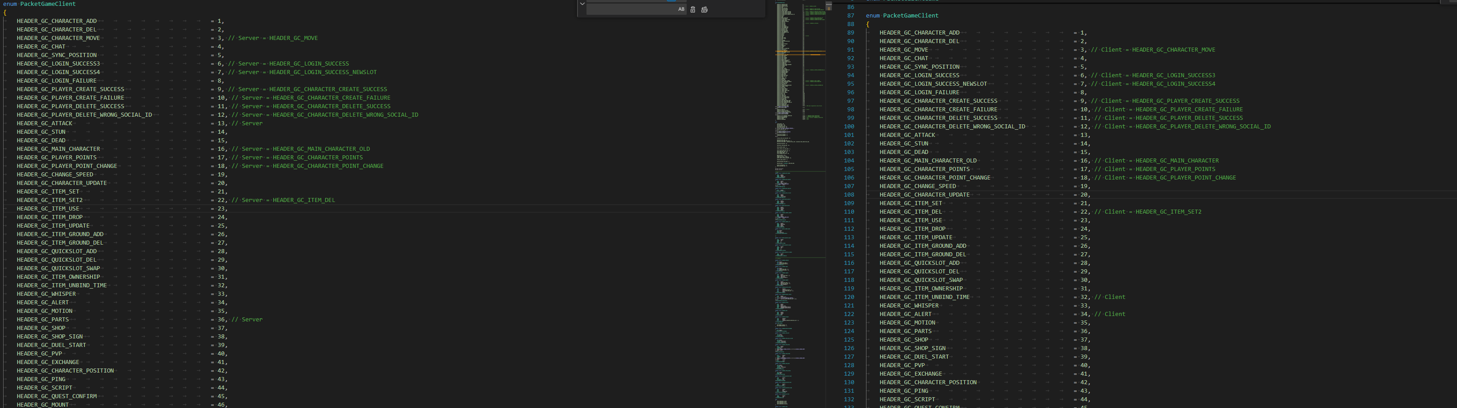Click the comment 'Client = HEADER_GC_ITEM_SET2' on line 110
The height and width of the screenshot is (408, 1457).
tap(1148, 212)
